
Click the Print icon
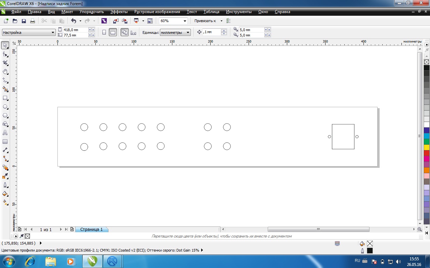(33, 21)
